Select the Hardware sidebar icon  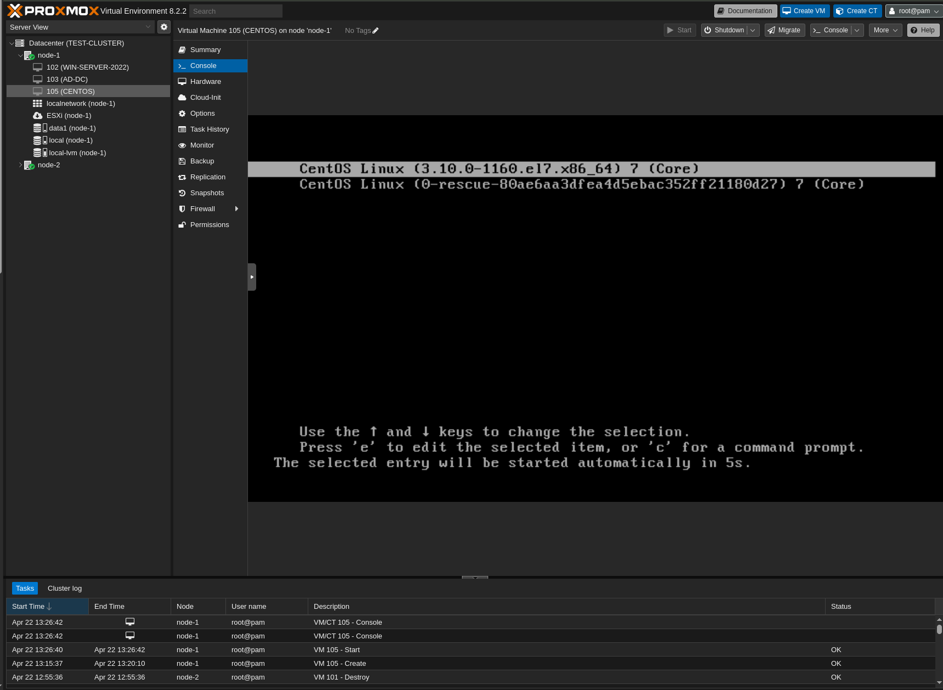pyautogui.click(x=183, y=81)
